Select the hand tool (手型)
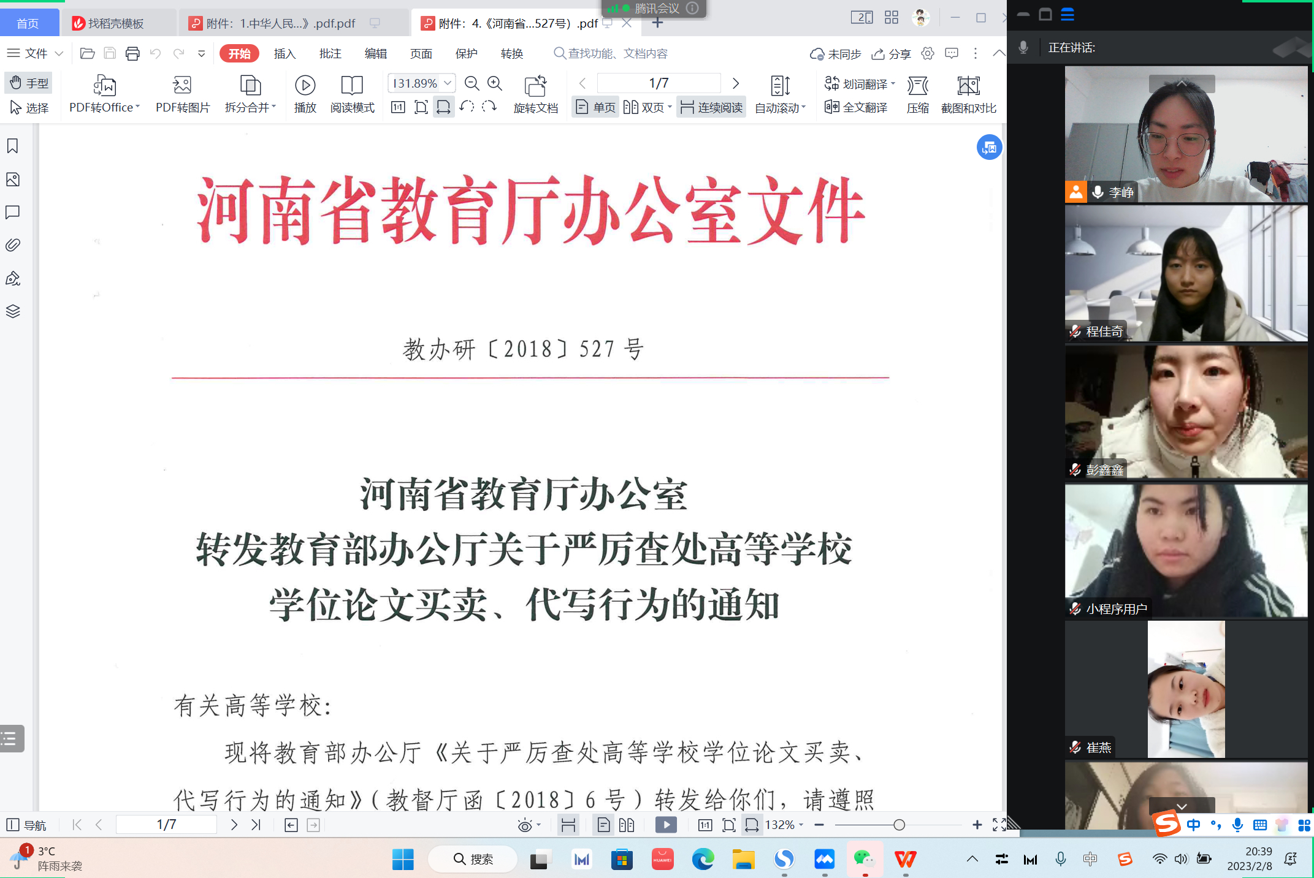This screenshot has height=878, width=1314. pyautogui.click(x=29, y=83)
